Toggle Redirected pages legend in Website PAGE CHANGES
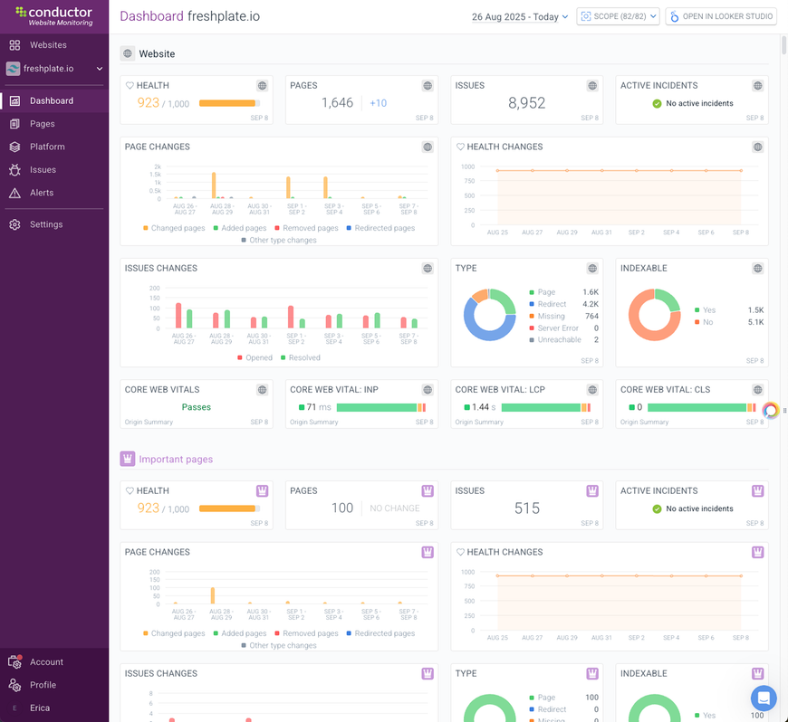Screen dimensions: 788x722 coord(381,228)
